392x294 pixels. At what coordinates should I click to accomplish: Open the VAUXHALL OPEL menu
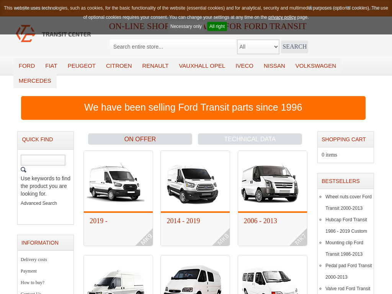(202, 66)
